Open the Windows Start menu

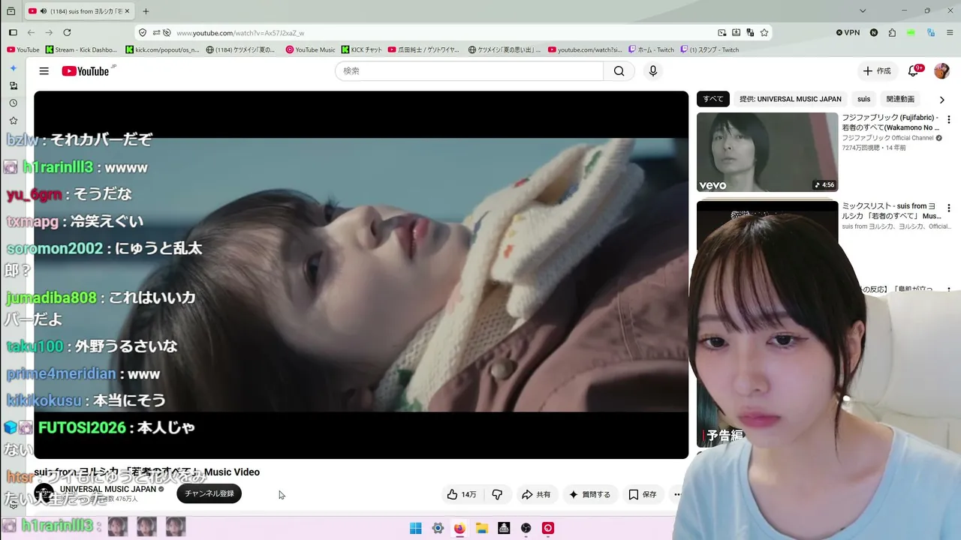click(x=415, y=528)
